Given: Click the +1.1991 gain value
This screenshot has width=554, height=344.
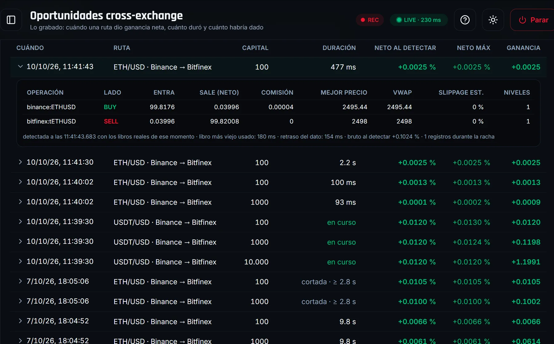Looking at the screenshot, I should click(526, 262).
